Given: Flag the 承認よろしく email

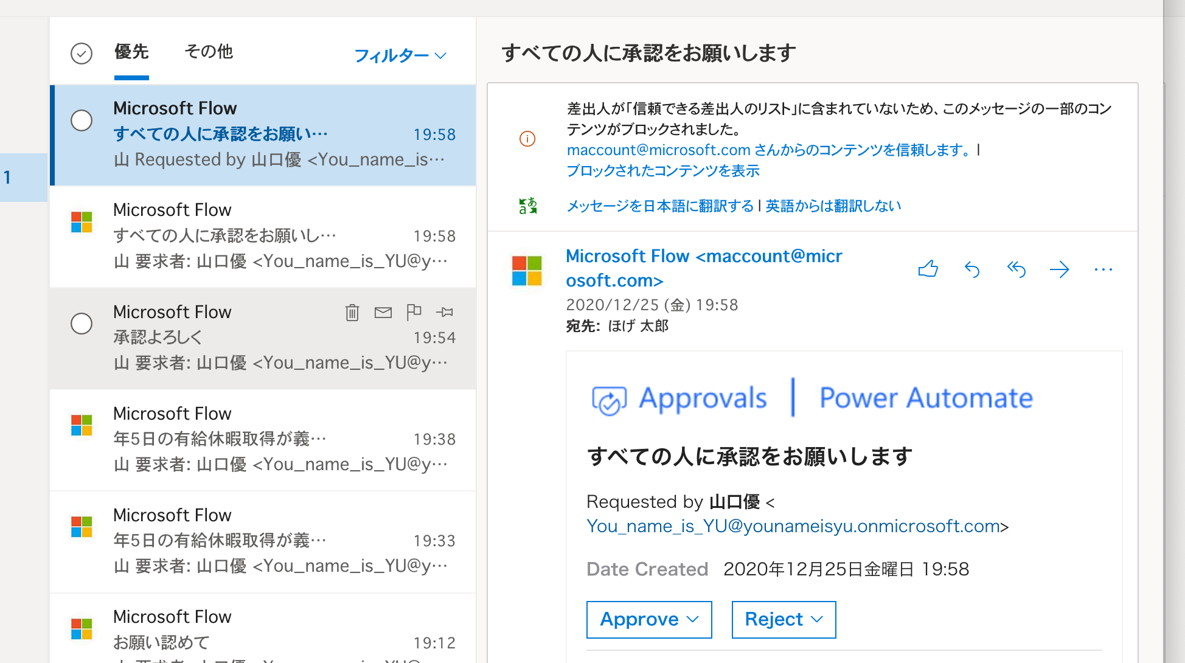Looking at the screenshot, I should coord(414,312).
